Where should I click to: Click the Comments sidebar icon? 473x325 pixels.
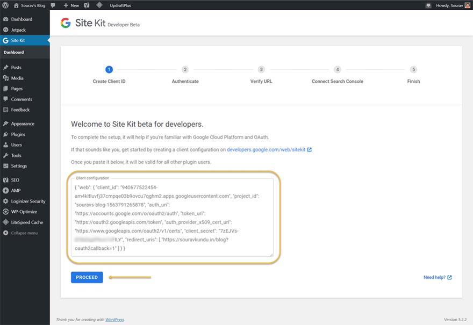pos(5,99)
